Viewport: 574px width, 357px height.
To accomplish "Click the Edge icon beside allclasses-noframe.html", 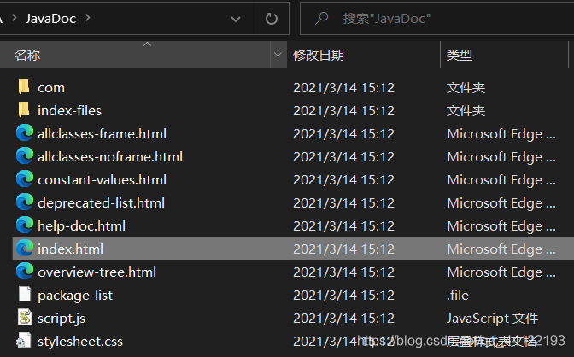I will pyautogui.click(x=25, y=156).
